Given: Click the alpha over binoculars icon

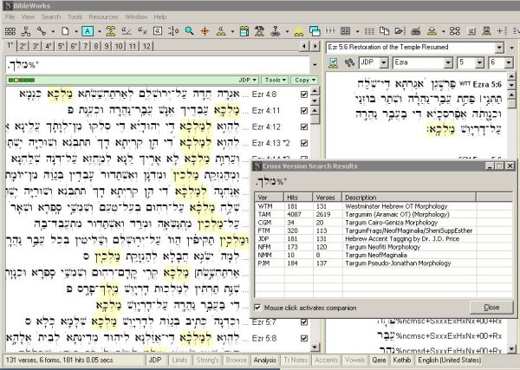Looking at the screenshot, I should point(221,31).
